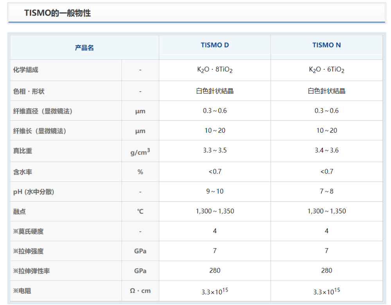Viewport: 391px width, 305px height.
Task: Click the ℃ unit cell
Action: 140,211
